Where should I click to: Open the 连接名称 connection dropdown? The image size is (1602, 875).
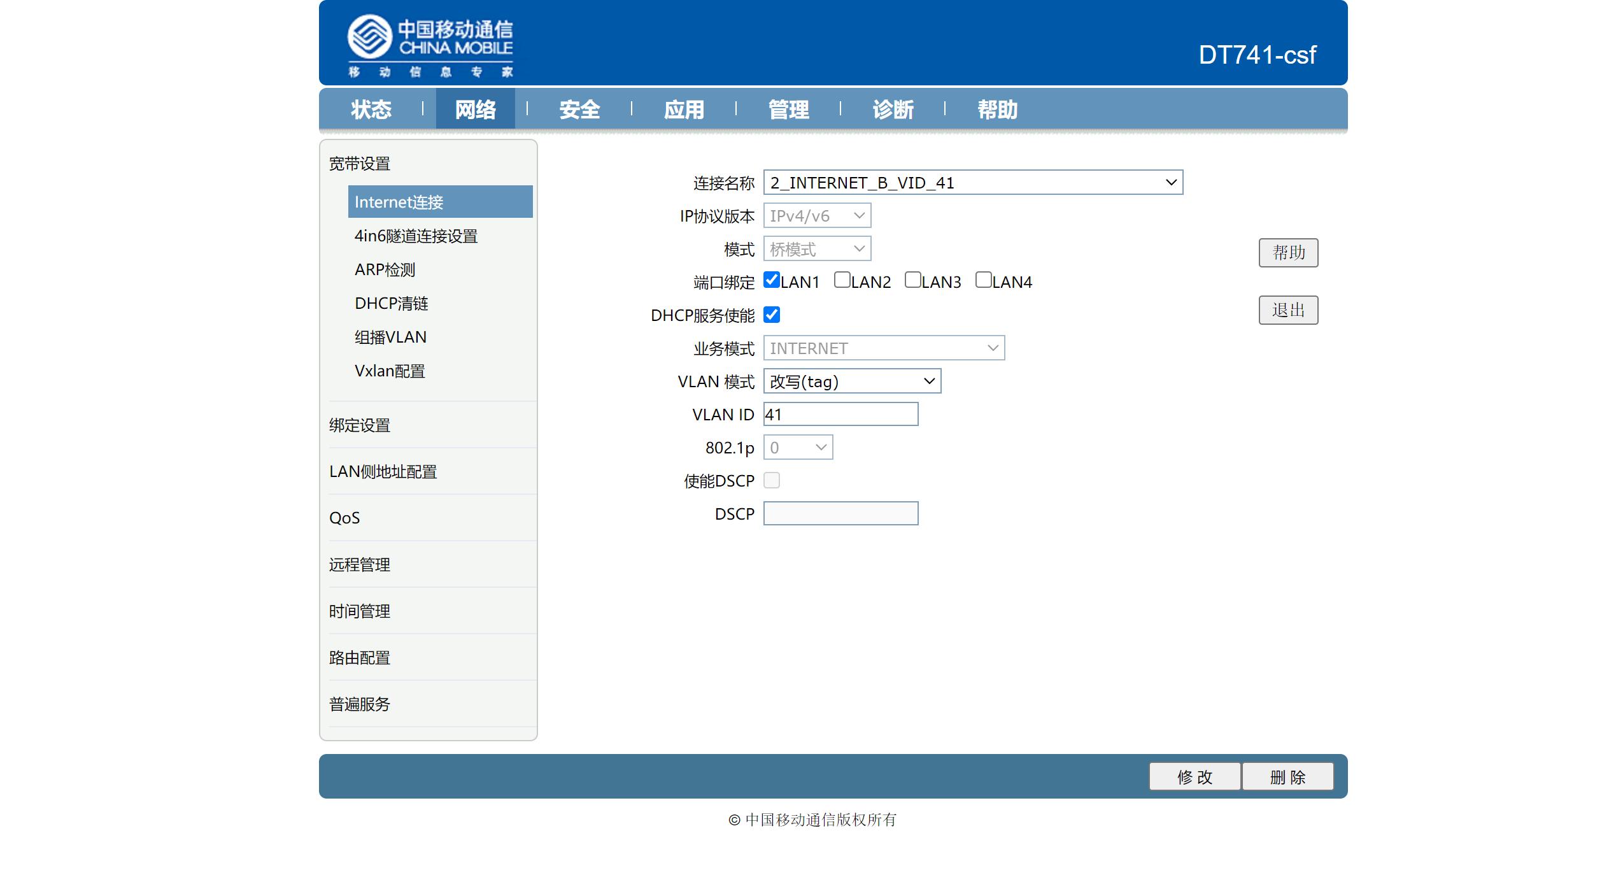(x=972, y=183)
